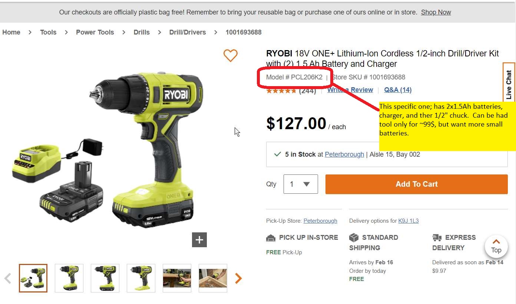Click Peterborough in-stock store link
This screenshot has height=304, width=516.
(x=344, y=154)
